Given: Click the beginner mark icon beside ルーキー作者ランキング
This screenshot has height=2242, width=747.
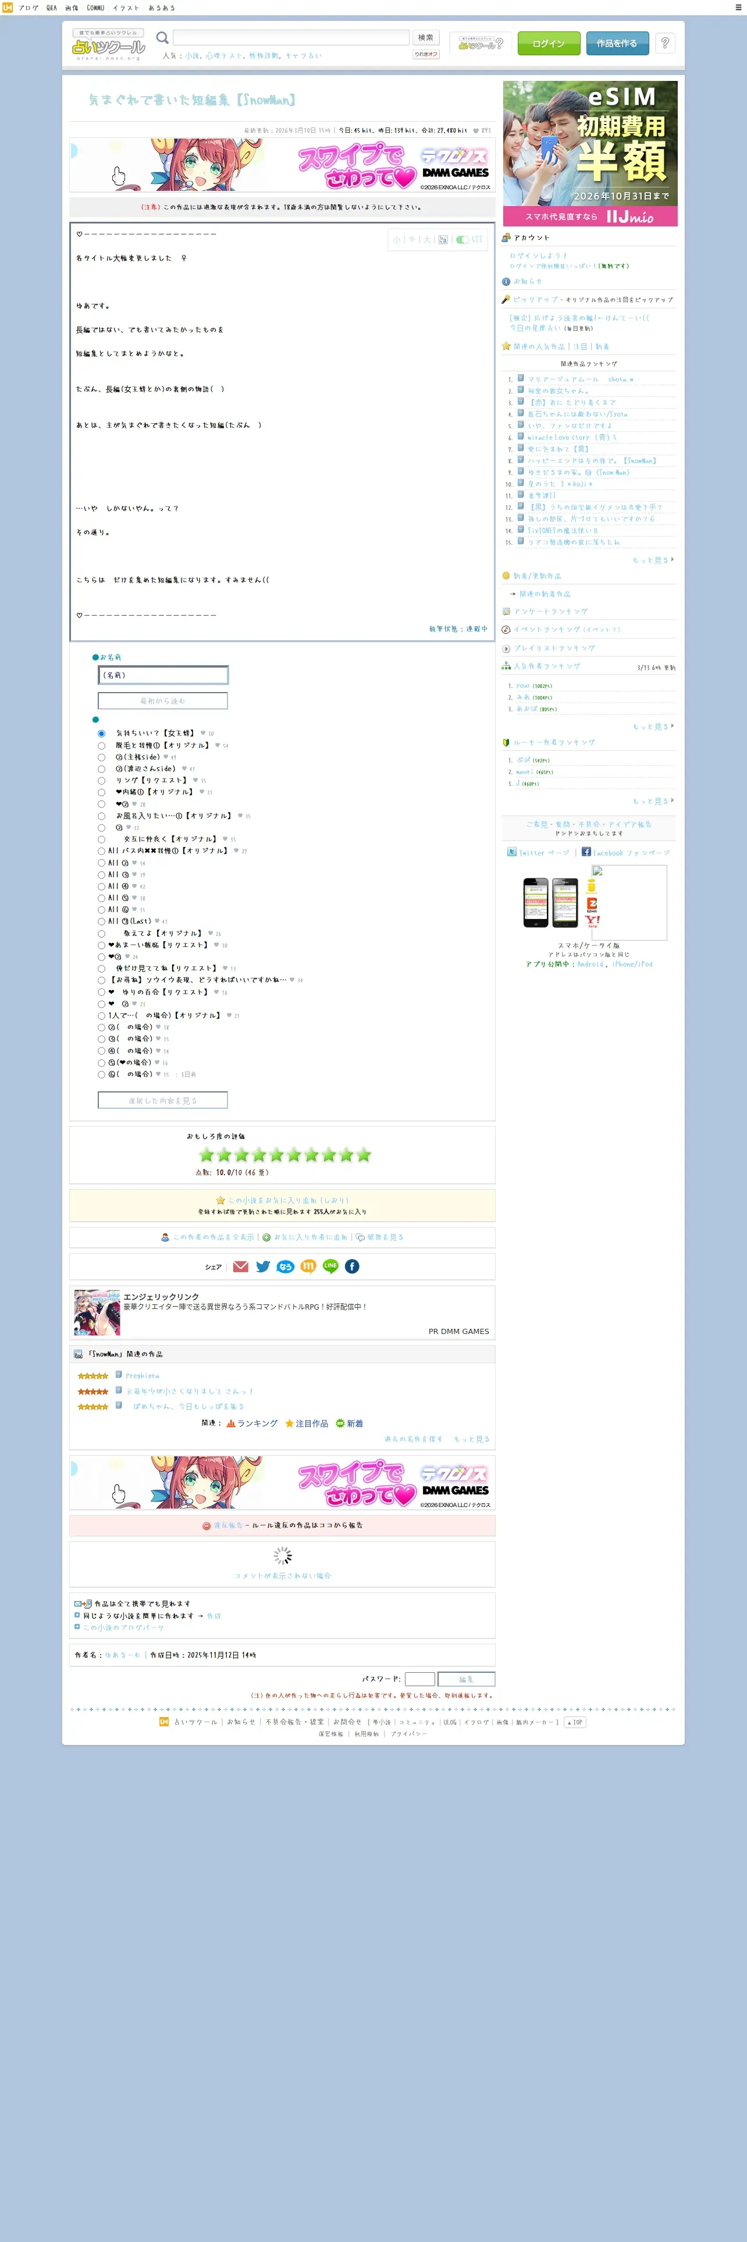Looking at the screenshot, I should [506, 743].
